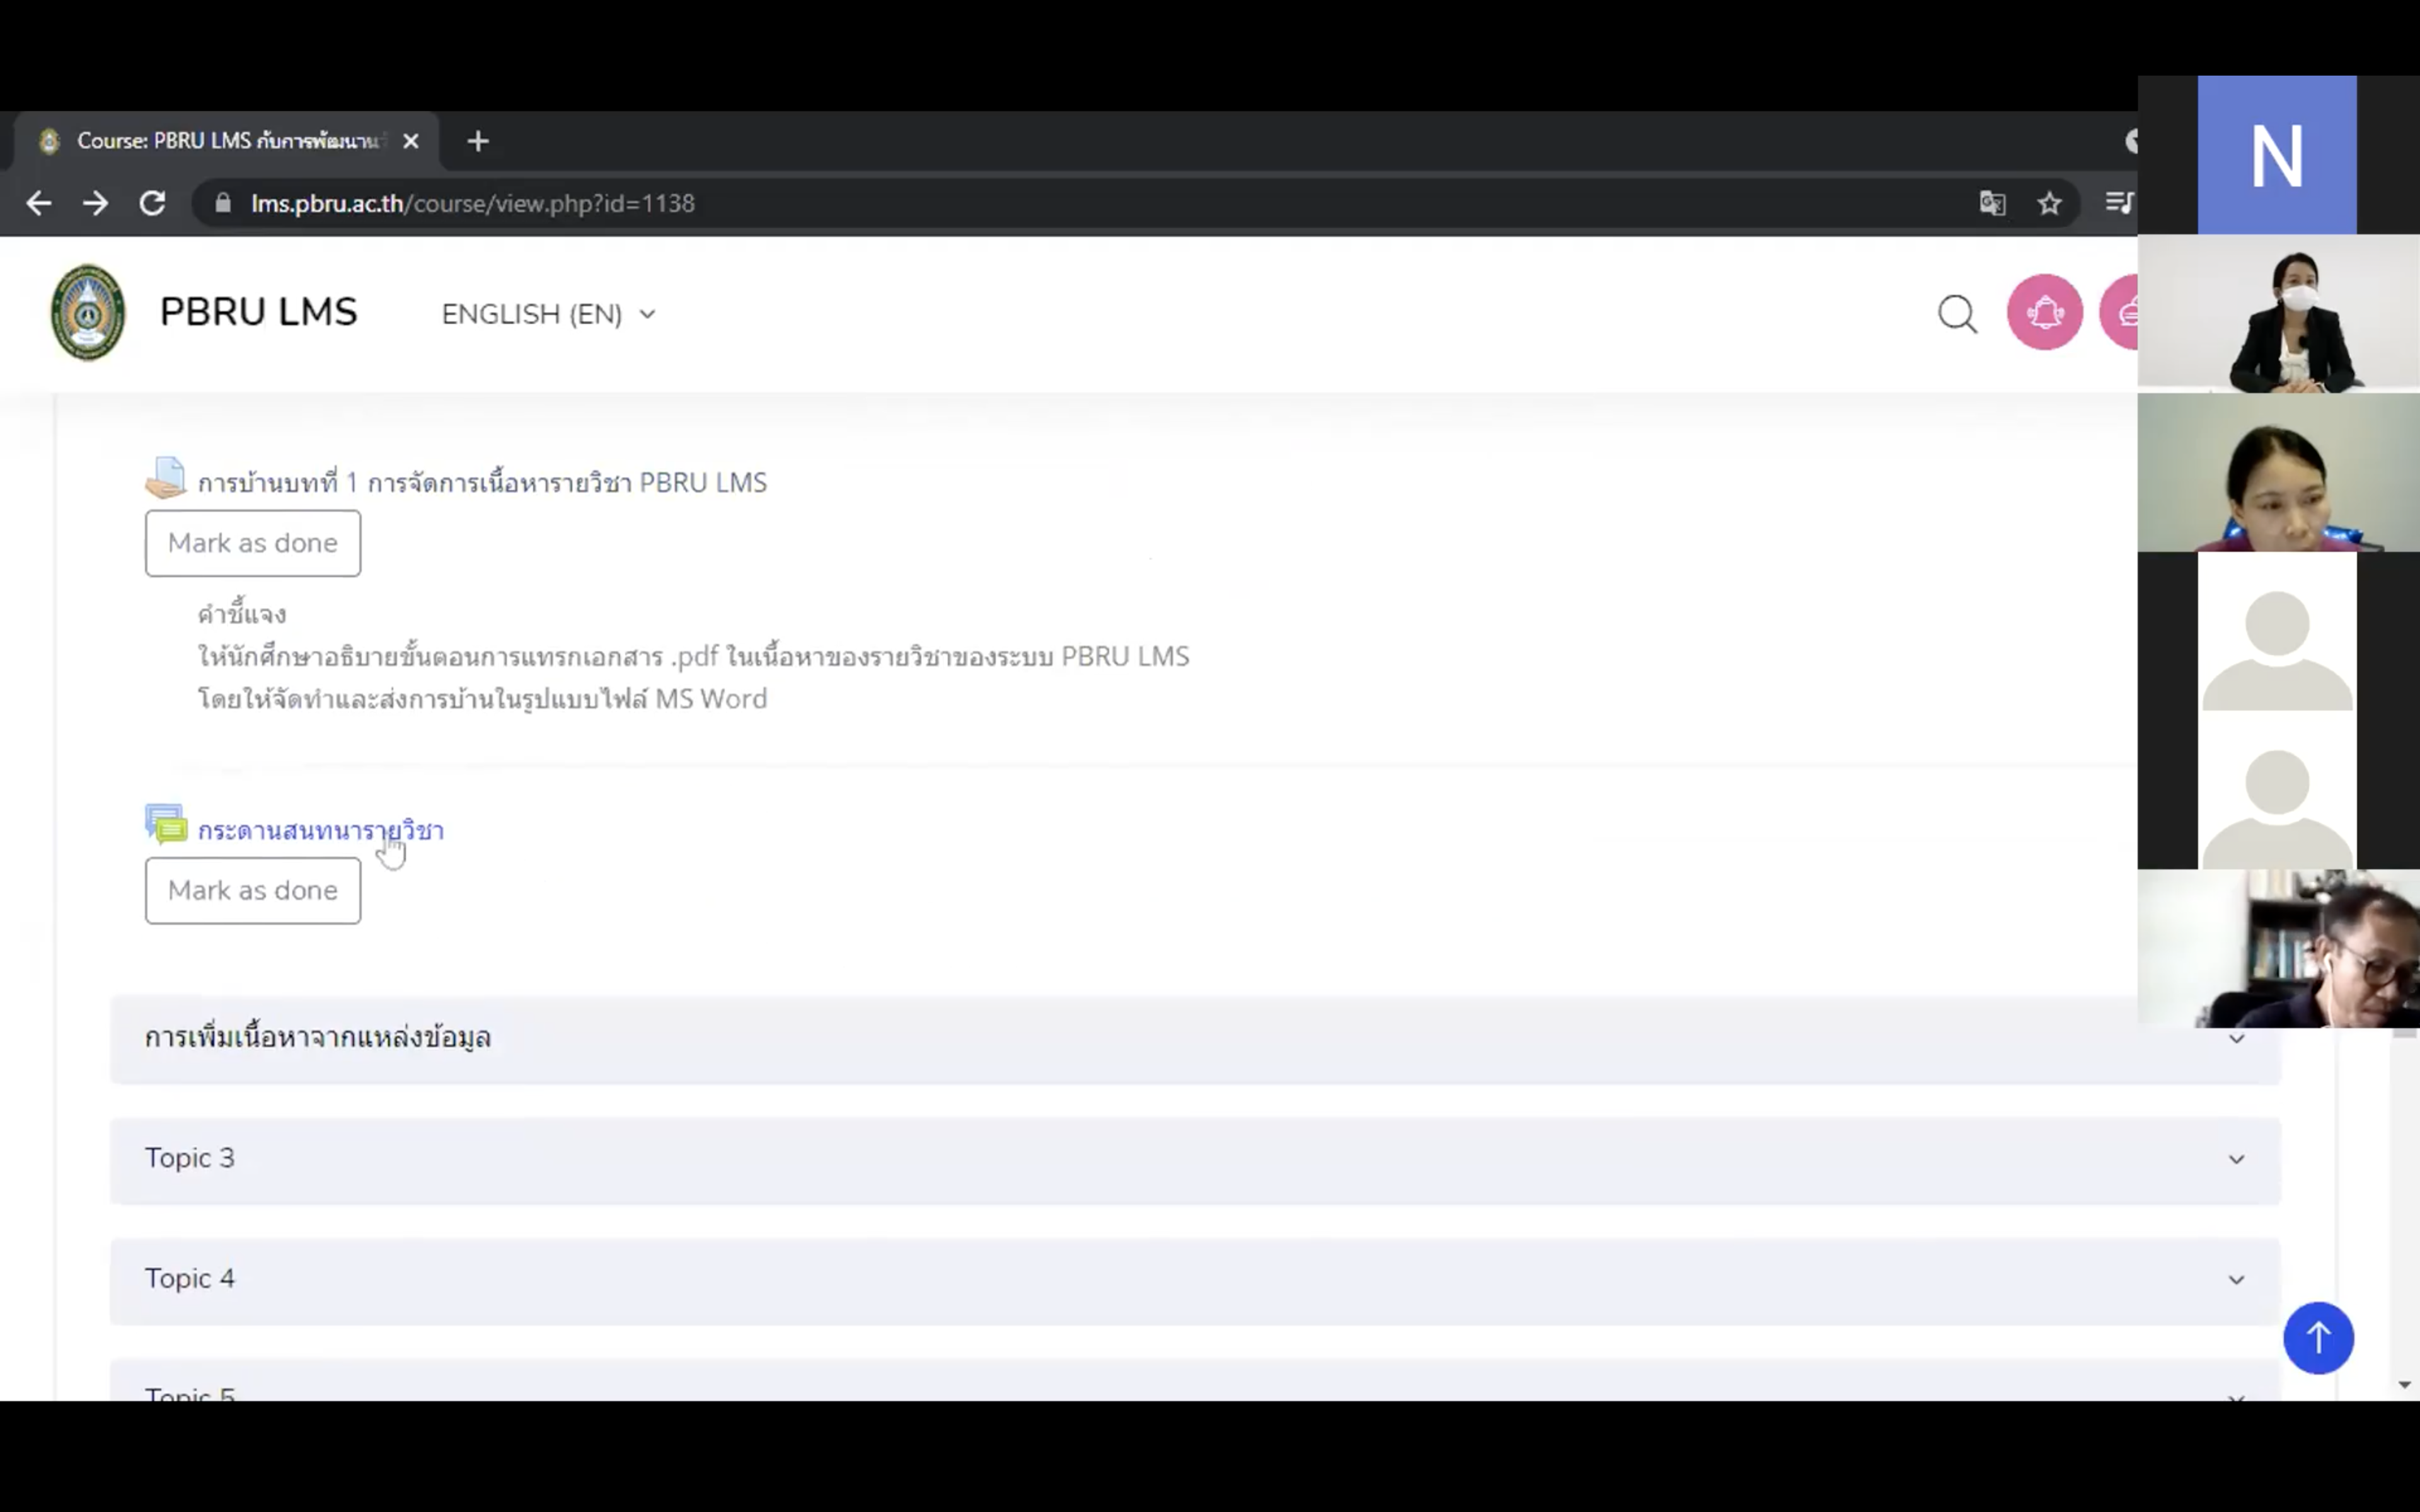This screenshot has width=2420, height=1512.
Task: Open a new browser tab
Action: pyautogui.click(x=478, y=141)
